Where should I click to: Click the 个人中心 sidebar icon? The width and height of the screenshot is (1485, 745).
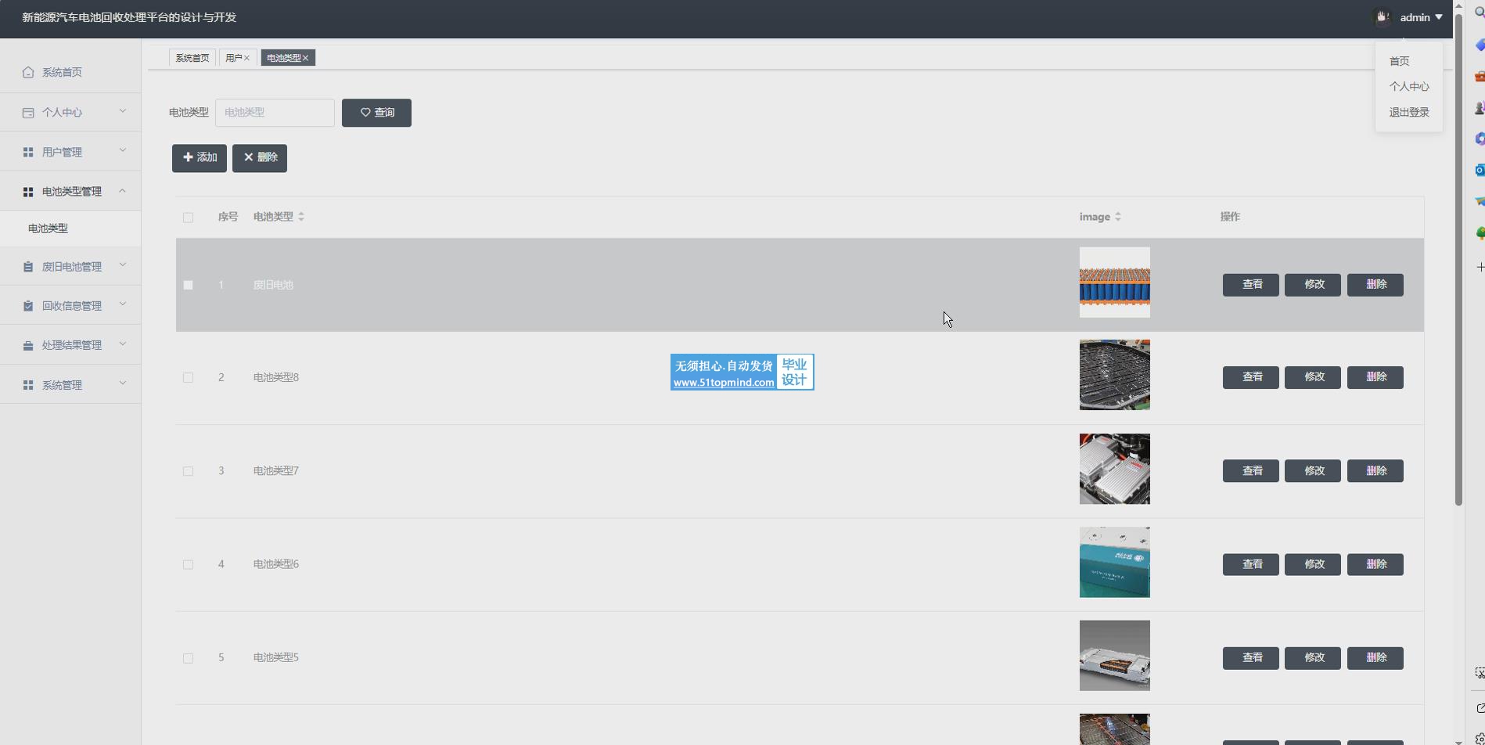click(x=28, y=113)
